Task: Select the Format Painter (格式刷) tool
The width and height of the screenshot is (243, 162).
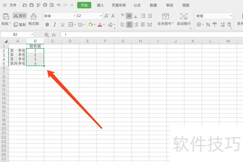Action: point(33,19)
